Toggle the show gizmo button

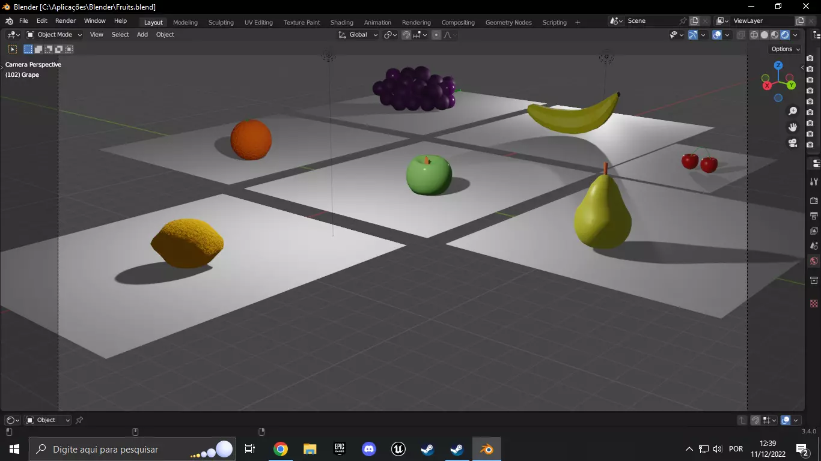[693, 35]
